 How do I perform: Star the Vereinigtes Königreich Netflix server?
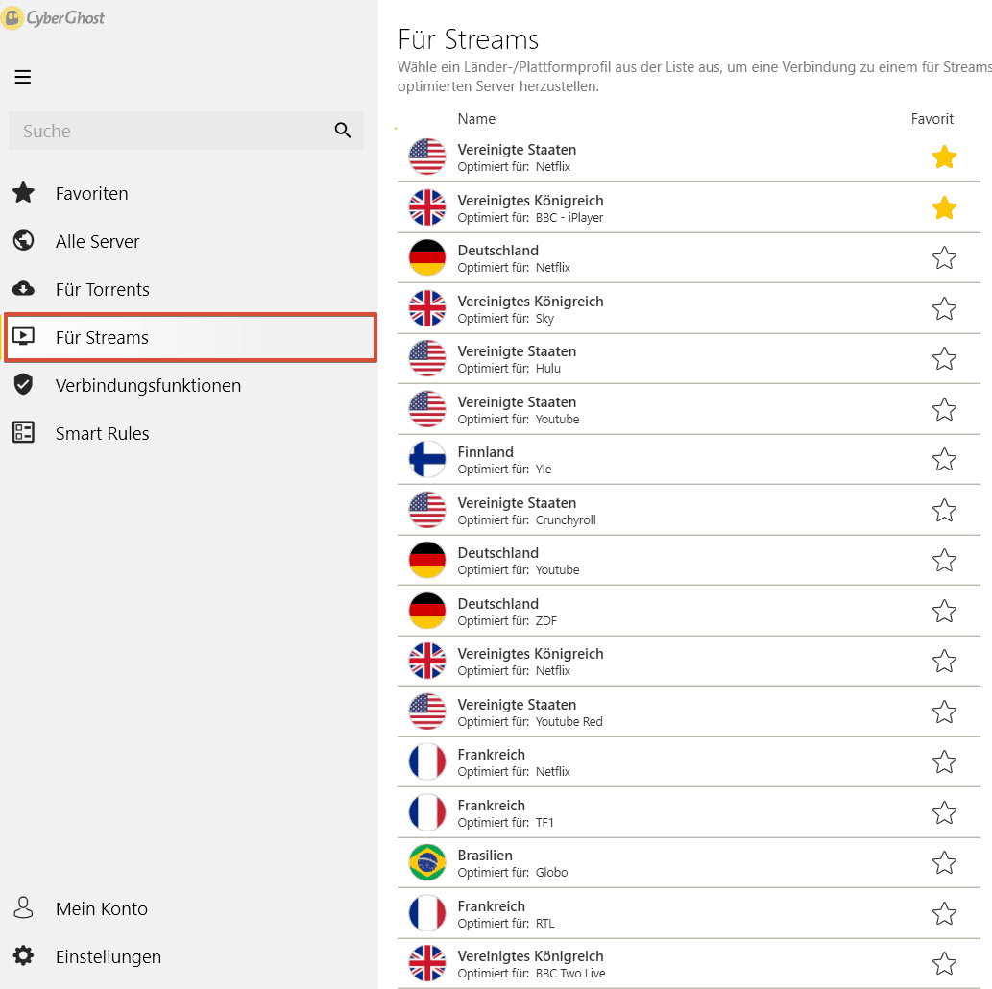(x=944, y=662)
